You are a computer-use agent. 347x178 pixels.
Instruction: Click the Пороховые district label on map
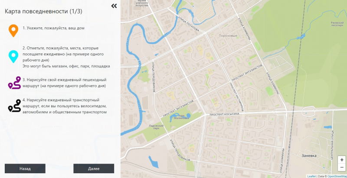[228, 36]
